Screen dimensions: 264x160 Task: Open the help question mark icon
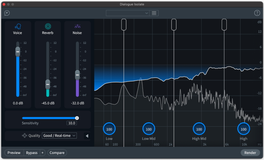257,13
